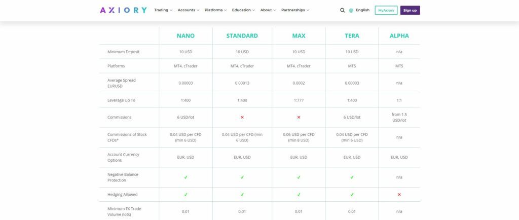
Task: Click the Commissions row label
Action: click(120, 118)
